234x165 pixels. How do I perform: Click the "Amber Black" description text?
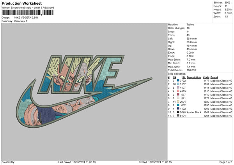click(x=194, y=112)
